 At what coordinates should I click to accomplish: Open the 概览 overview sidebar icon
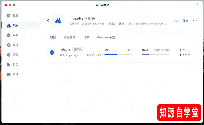point(9,16)
